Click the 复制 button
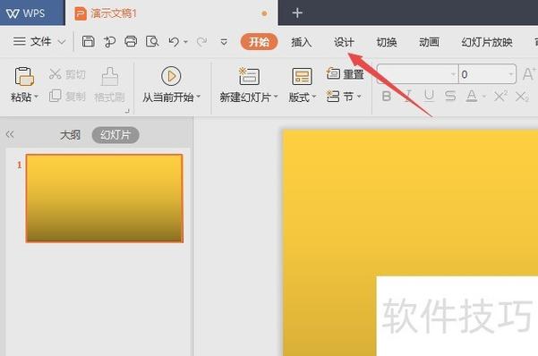538x356 pixels. click(67, 96)
